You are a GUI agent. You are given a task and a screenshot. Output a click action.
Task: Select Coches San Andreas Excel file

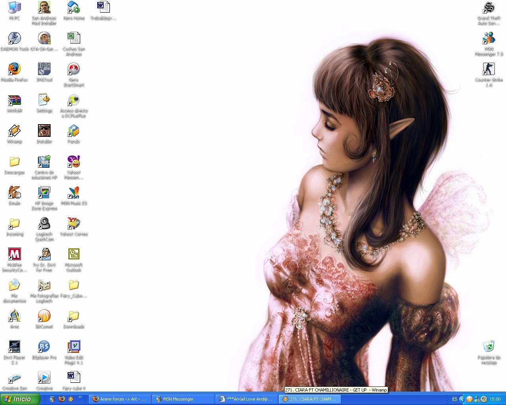74,44
